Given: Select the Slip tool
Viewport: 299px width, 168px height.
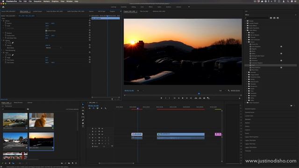Looking at the screenshot, I should click(83, 117).
